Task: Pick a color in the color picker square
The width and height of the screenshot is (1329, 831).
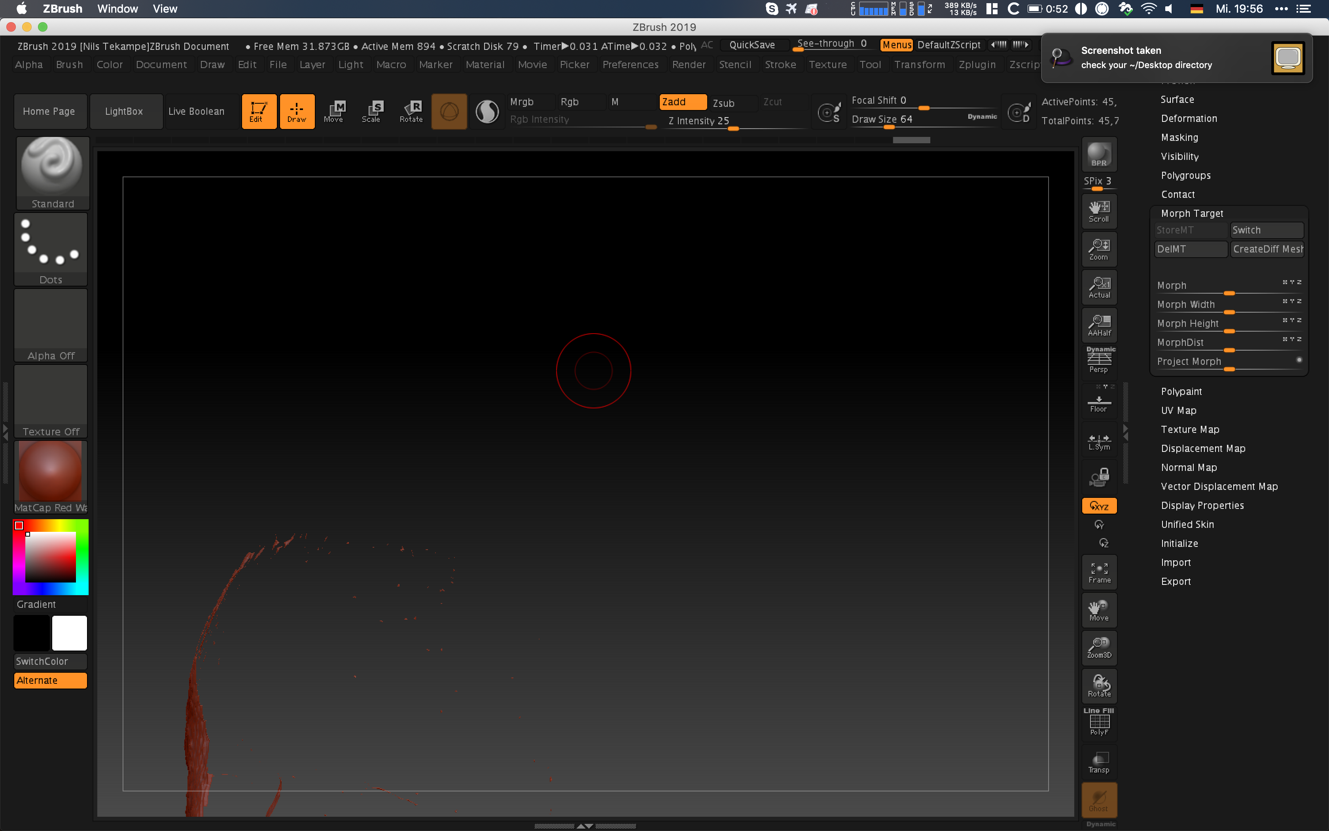Action: (x=50, y=557)
